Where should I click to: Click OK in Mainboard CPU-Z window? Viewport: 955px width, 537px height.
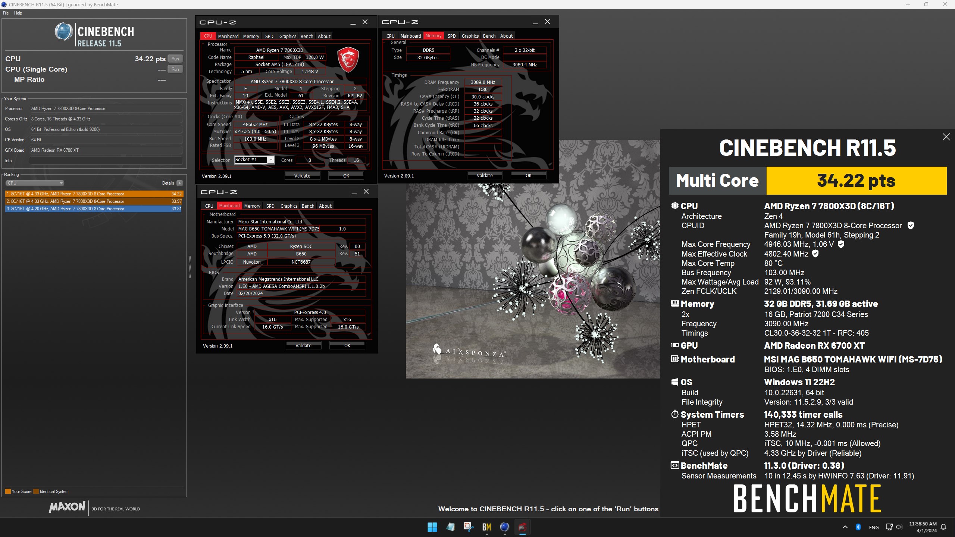[x=347, y=345]
